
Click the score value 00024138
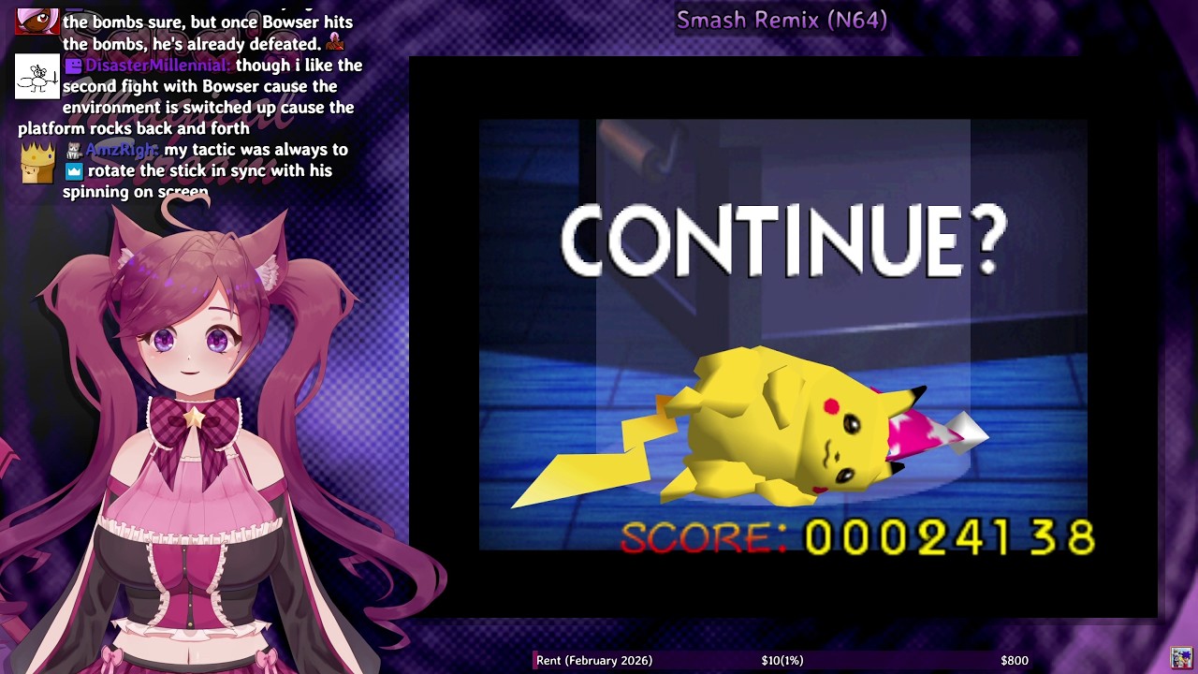pyautogui.click(x=949, y=537)
